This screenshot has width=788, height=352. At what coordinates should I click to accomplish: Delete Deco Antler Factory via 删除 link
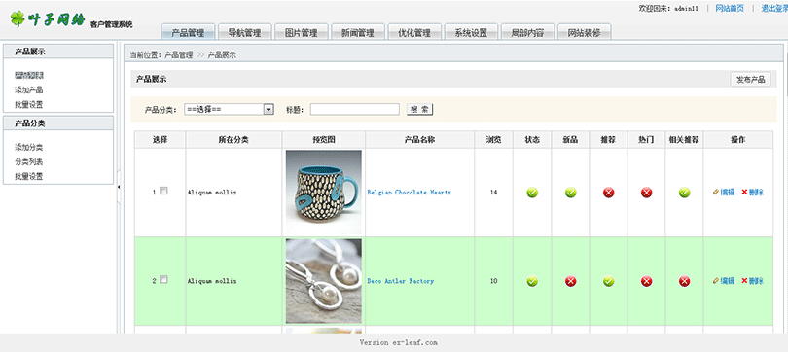pos(752,281)
